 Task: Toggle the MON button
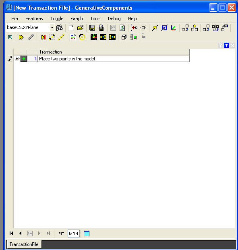click(x=74, y=233)
